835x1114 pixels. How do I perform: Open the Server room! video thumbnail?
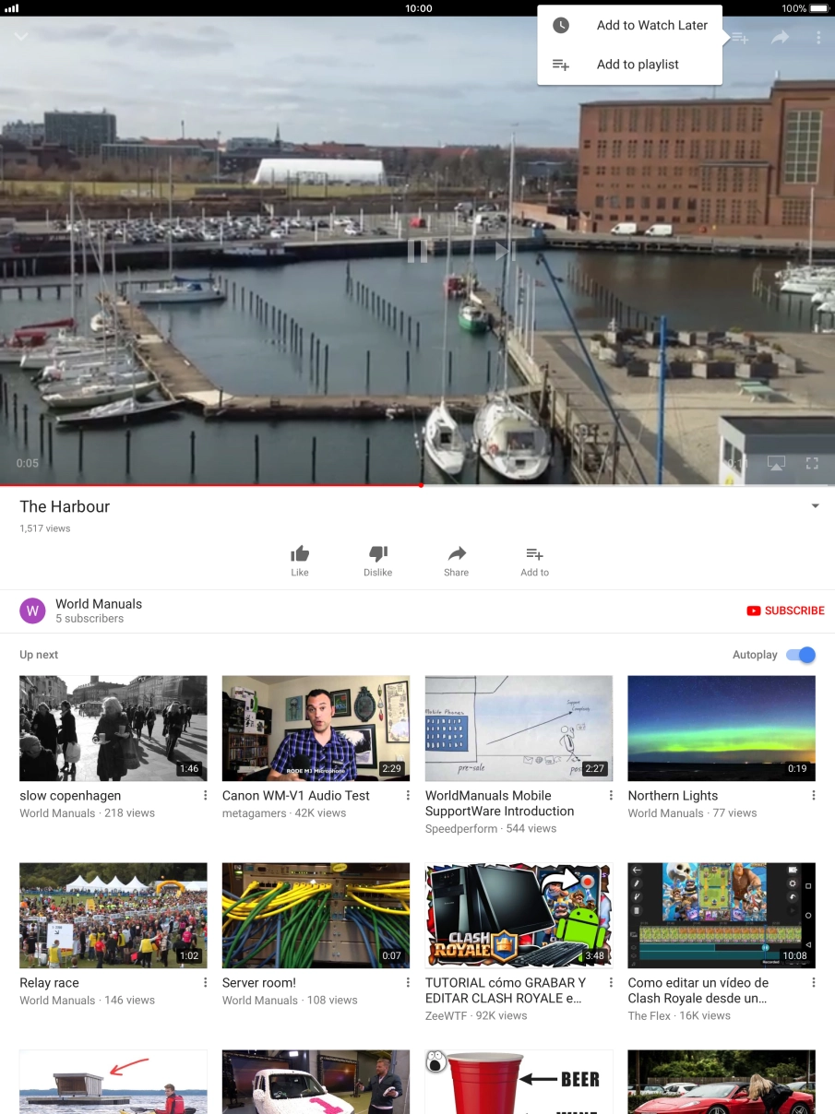316,916
